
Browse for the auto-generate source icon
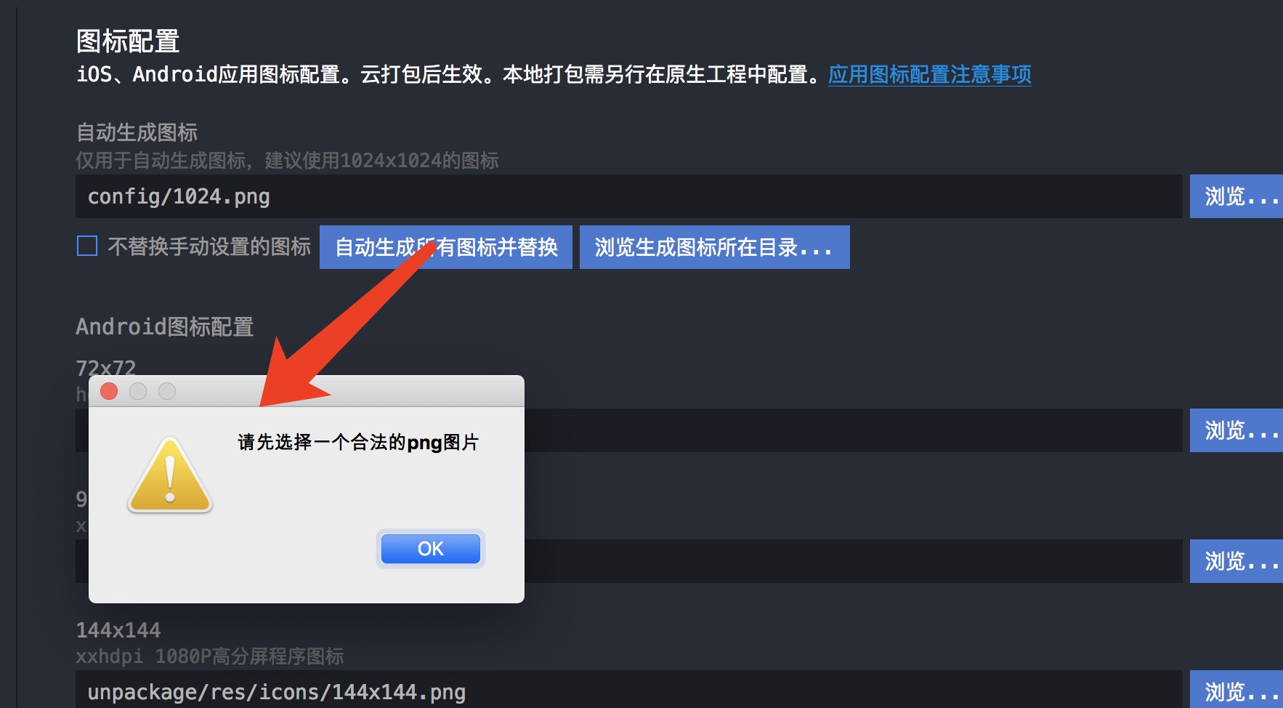(x=1237, y=196)
